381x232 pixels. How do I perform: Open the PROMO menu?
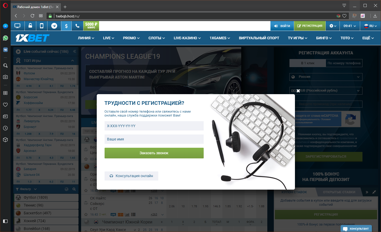click(131, 38)
